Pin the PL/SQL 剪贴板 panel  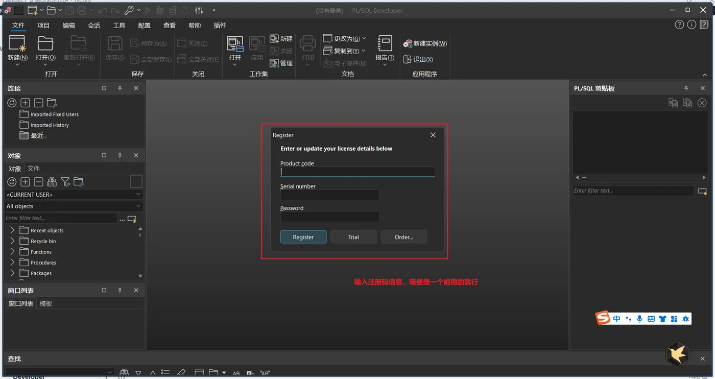(686, 88)
